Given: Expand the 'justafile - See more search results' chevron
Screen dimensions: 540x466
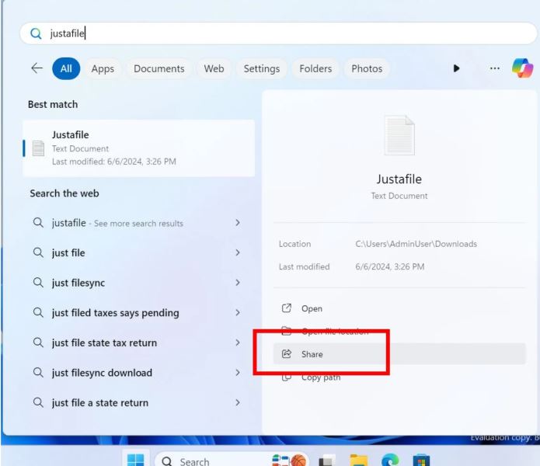Looking at the screenshot, I should pyautogui.click(x=238, y=223).
